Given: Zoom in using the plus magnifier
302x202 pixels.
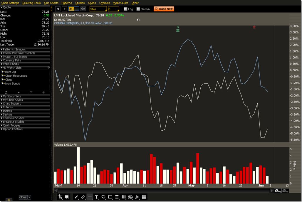Looking at the screenshot, I should [278, 191].
